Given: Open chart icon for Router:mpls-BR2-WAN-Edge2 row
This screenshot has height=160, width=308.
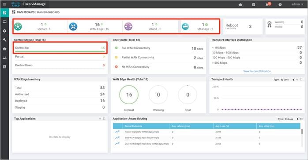Looking at the screenshot, I should tap(117, 132).
